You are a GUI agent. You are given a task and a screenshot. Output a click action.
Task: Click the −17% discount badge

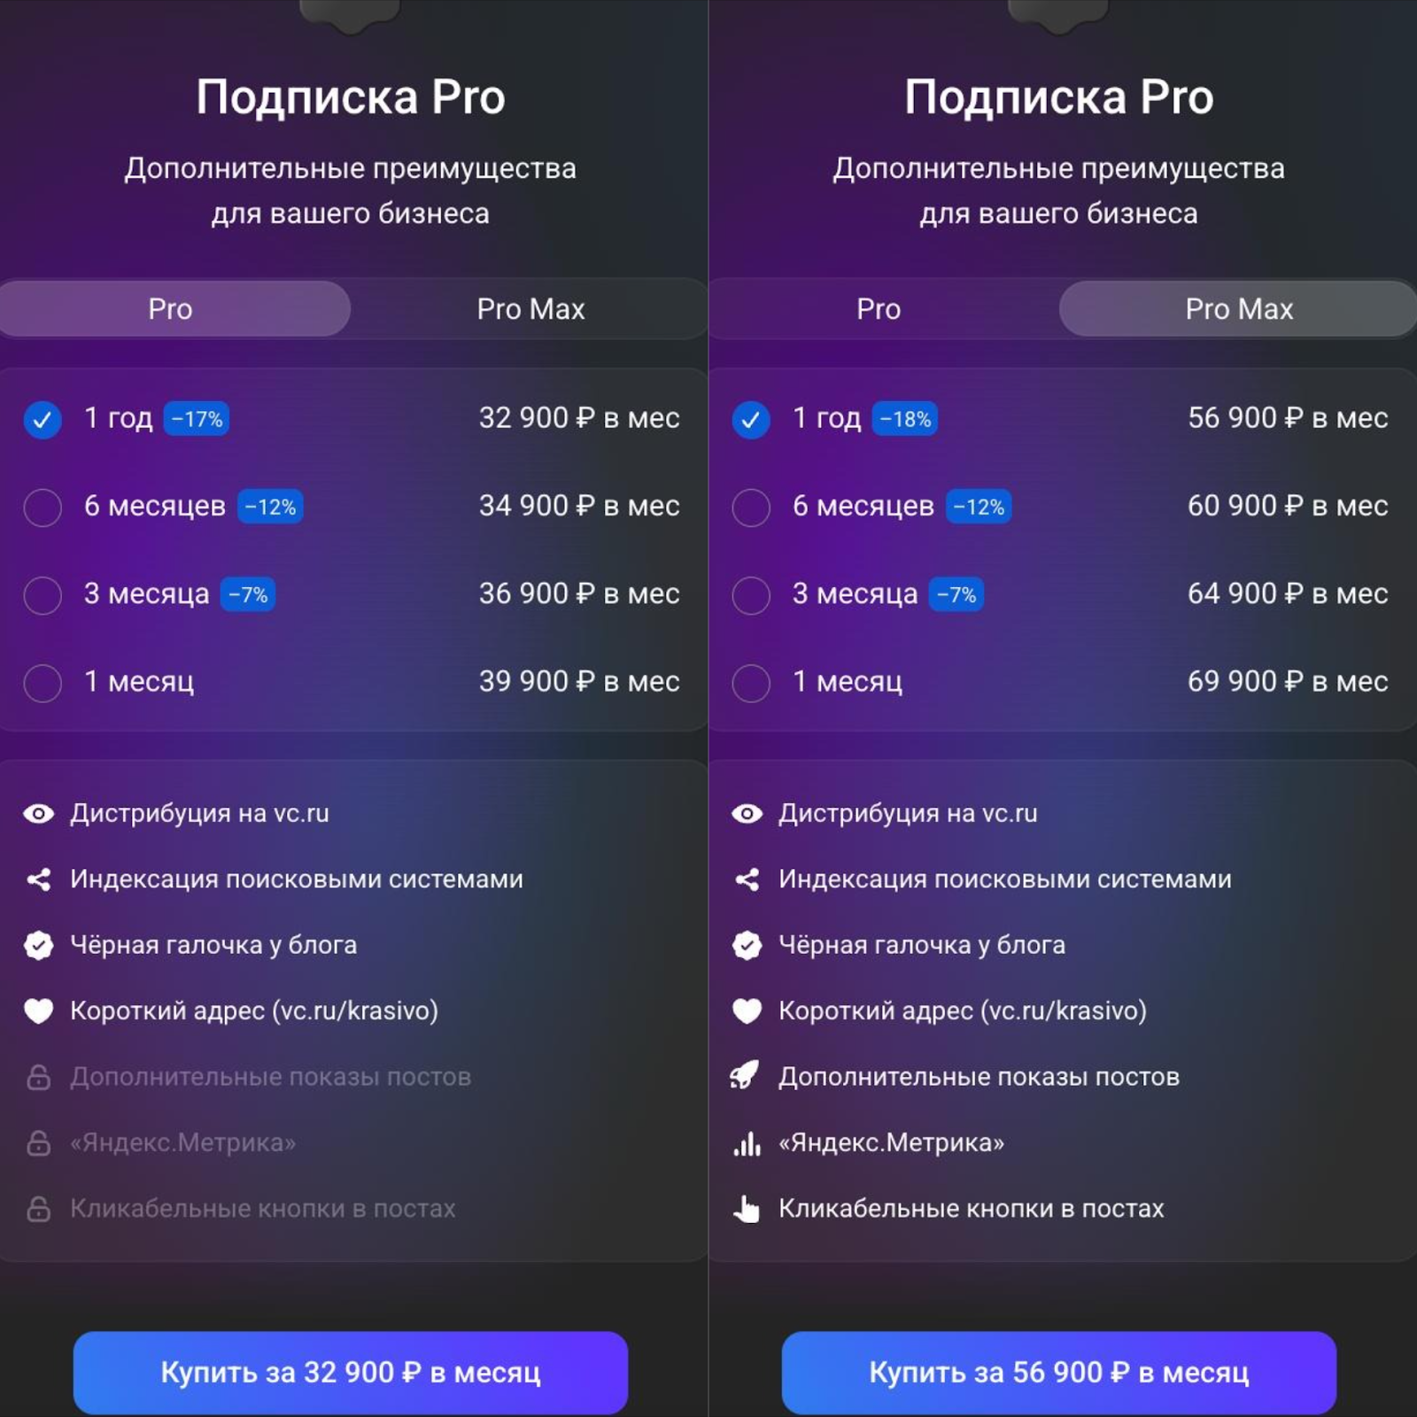click(197, 419)
